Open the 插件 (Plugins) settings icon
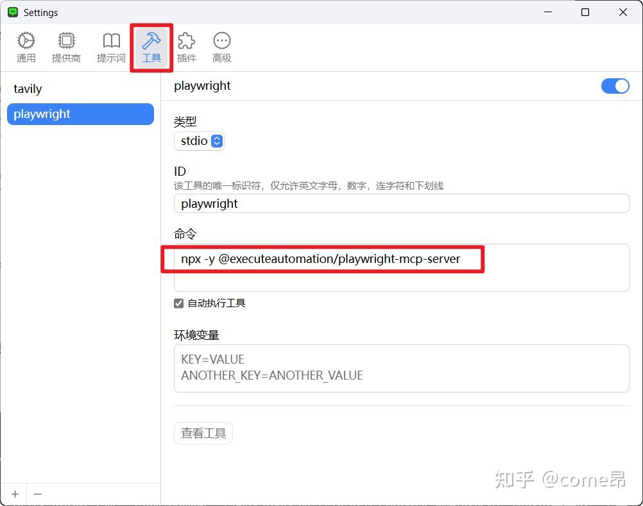 point(186,45)
